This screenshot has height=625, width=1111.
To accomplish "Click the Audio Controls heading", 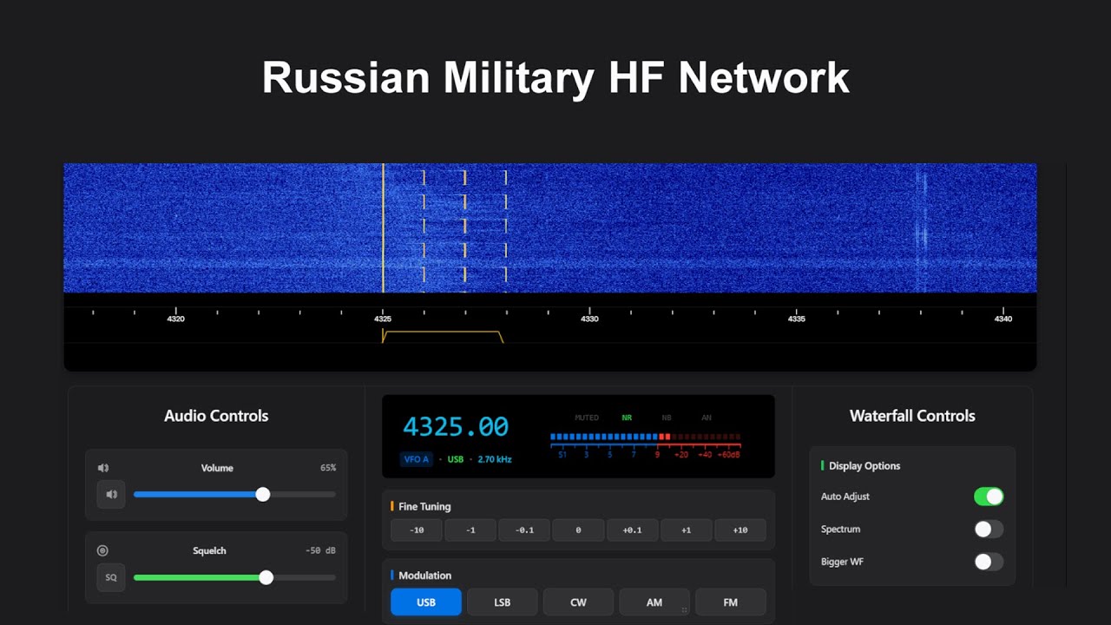I will point(216,416).
